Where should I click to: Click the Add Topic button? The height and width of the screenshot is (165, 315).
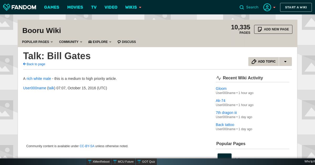click(264, 62)
